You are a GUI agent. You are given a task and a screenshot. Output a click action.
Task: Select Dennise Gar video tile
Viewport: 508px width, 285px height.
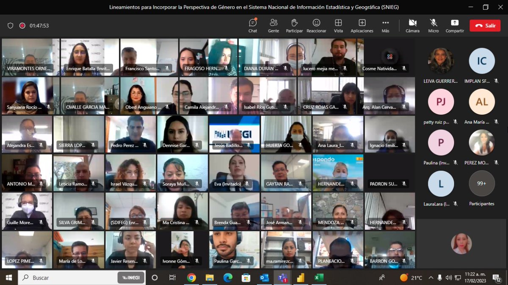[x=182, y=134]
